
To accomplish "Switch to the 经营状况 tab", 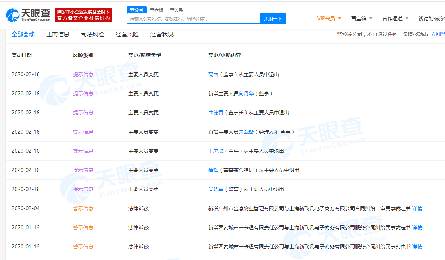I will coord(162,35).
